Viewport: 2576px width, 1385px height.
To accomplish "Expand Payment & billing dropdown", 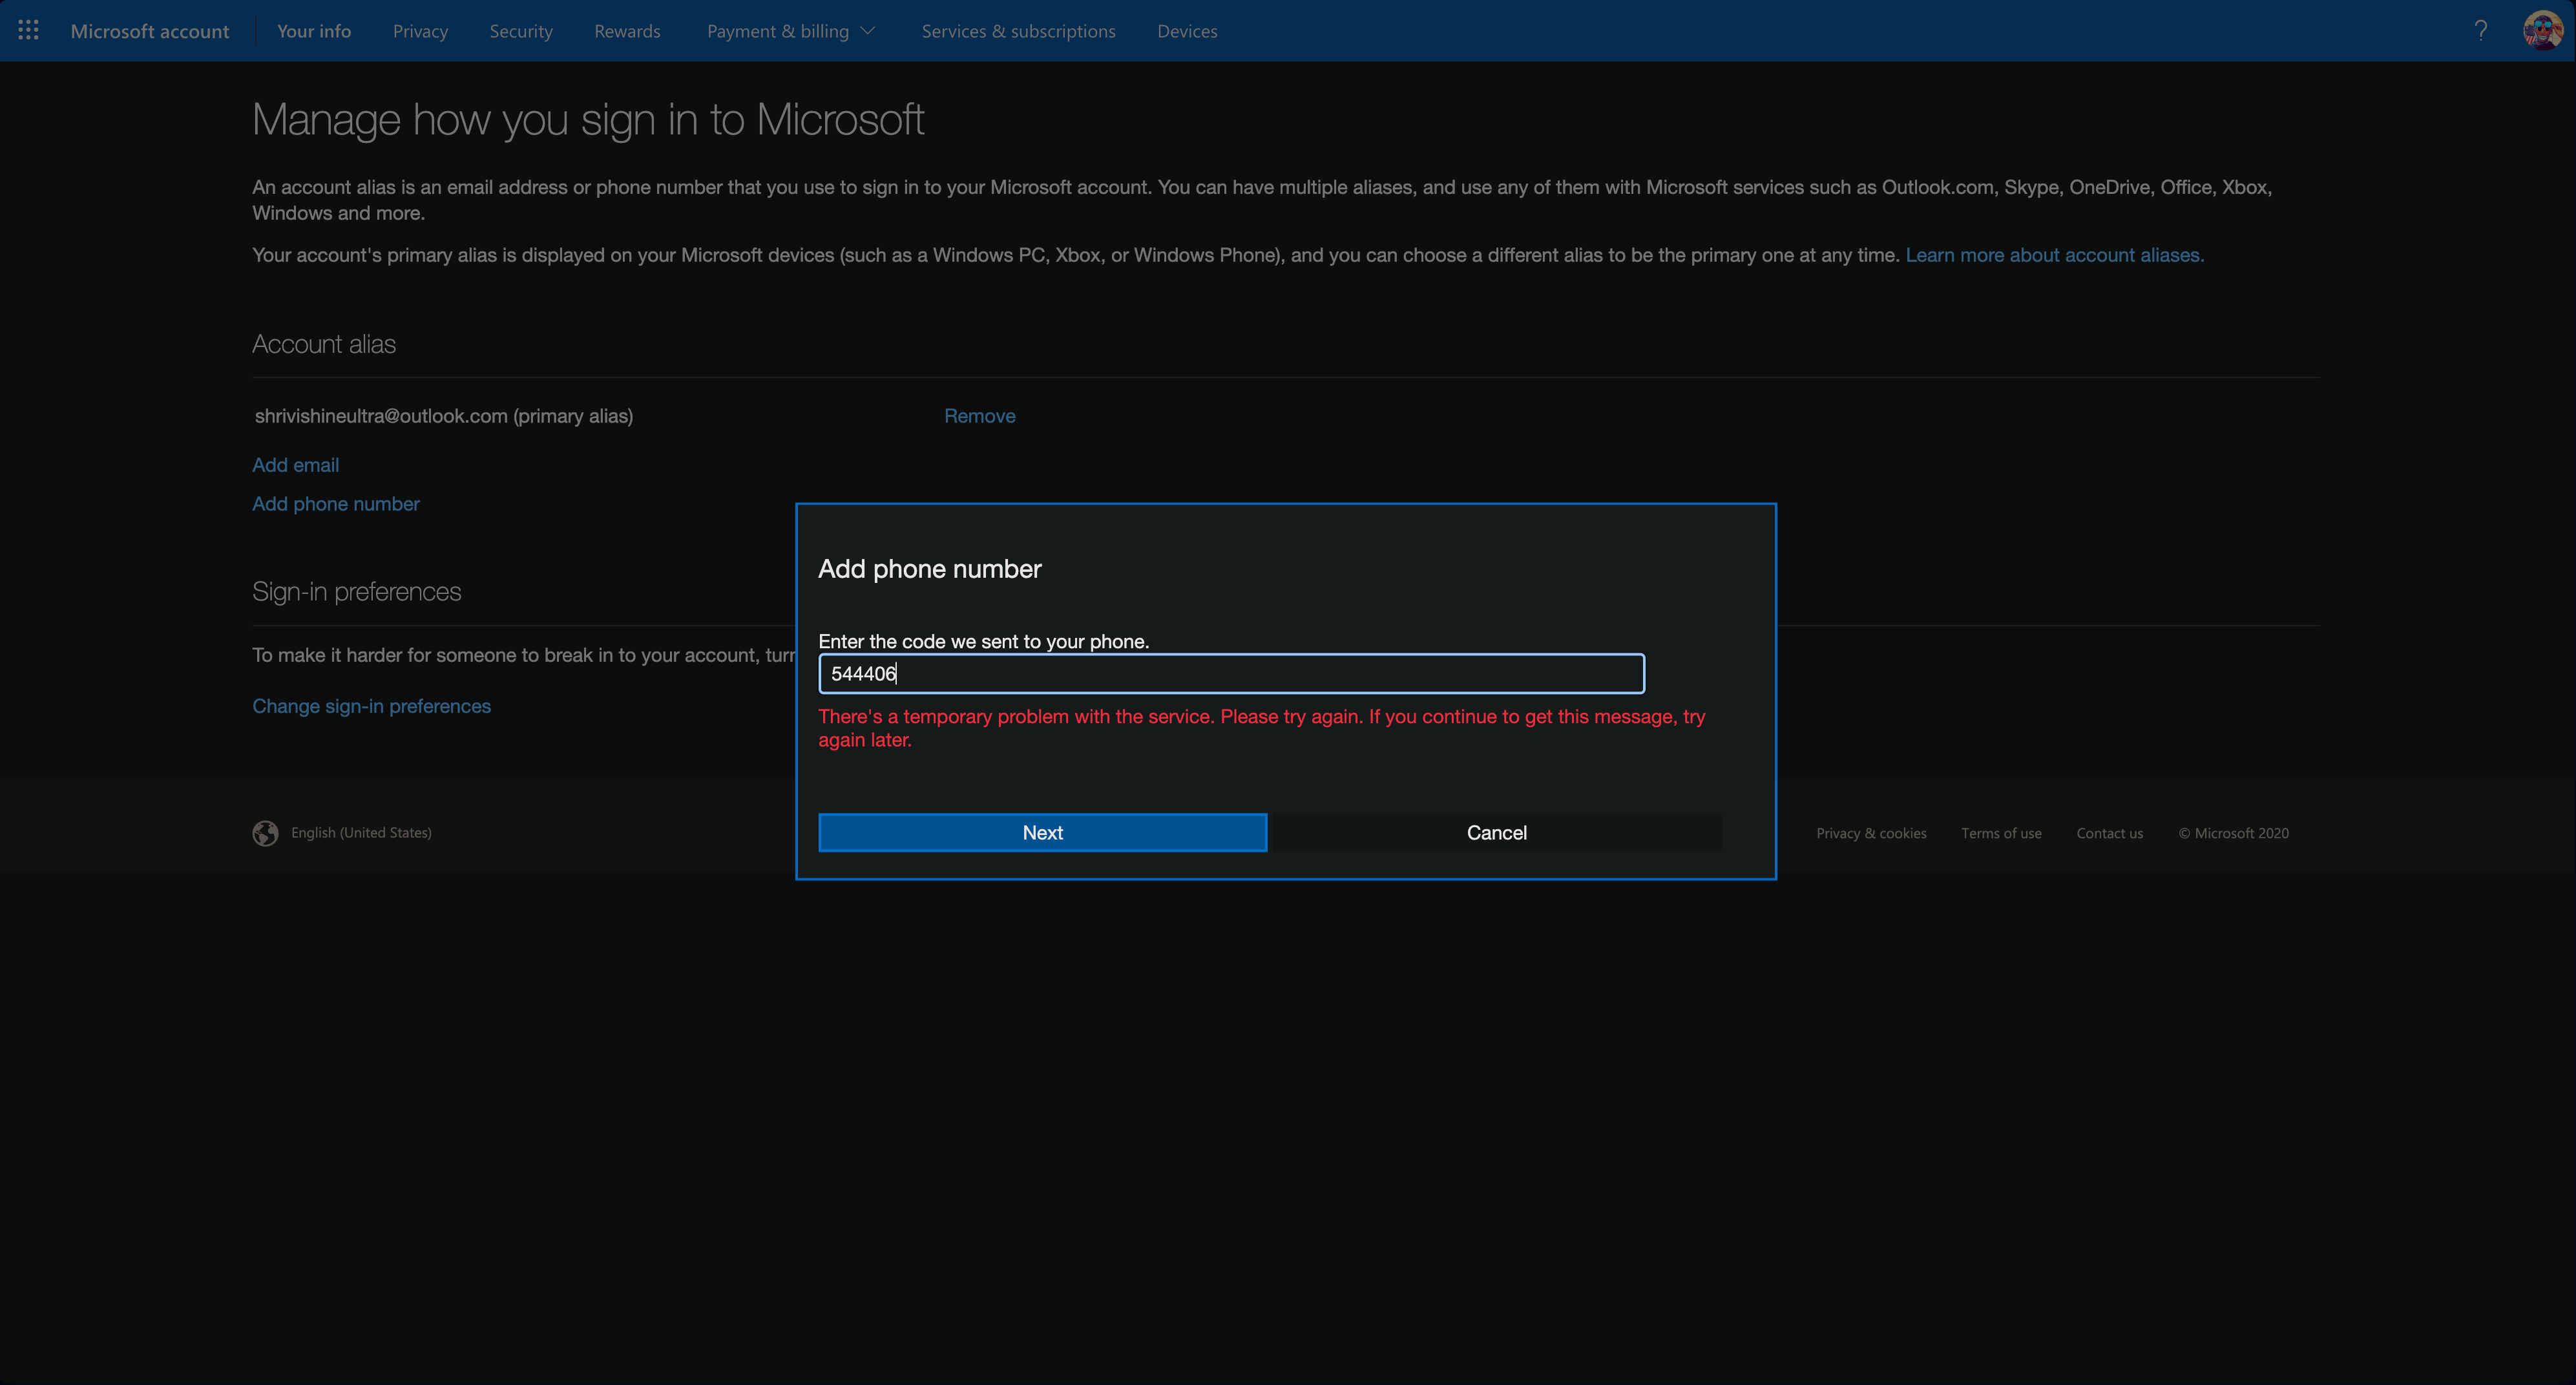I will pos(790,31).
